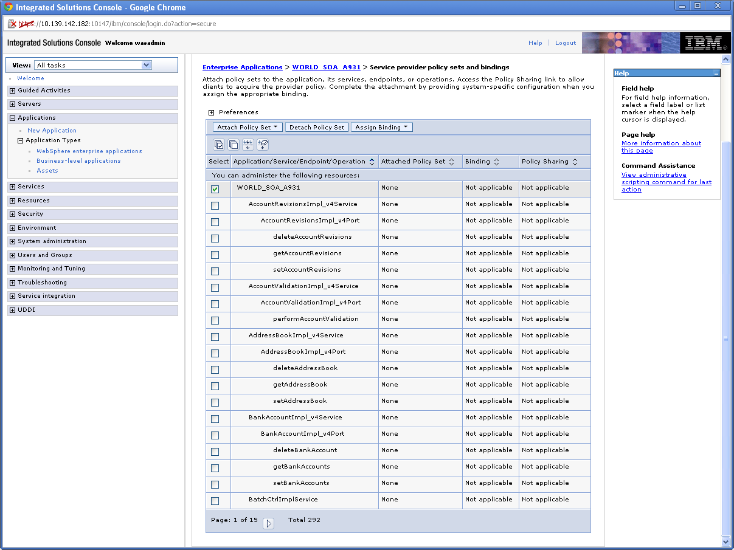Open WebSphere enterprise applications item

click(89, 151)
